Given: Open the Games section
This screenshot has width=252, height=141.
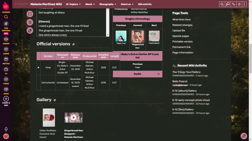Looking at the screenshot, I should tap(6, 41).
